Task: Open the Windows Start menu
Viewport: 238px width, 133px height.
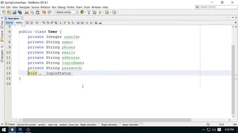Action: click(x=4, y=130)
